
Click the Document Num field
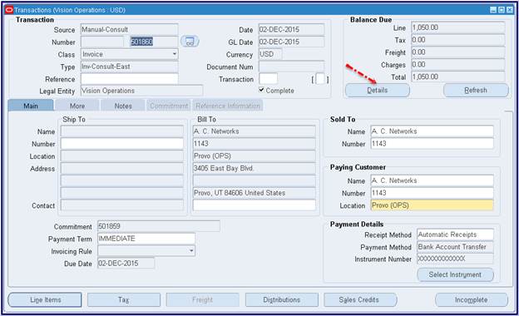click(291, 67)
